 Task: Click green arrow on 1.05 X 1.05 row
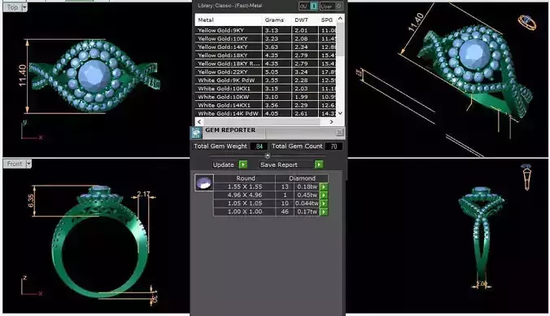click(x=323, y=204)
